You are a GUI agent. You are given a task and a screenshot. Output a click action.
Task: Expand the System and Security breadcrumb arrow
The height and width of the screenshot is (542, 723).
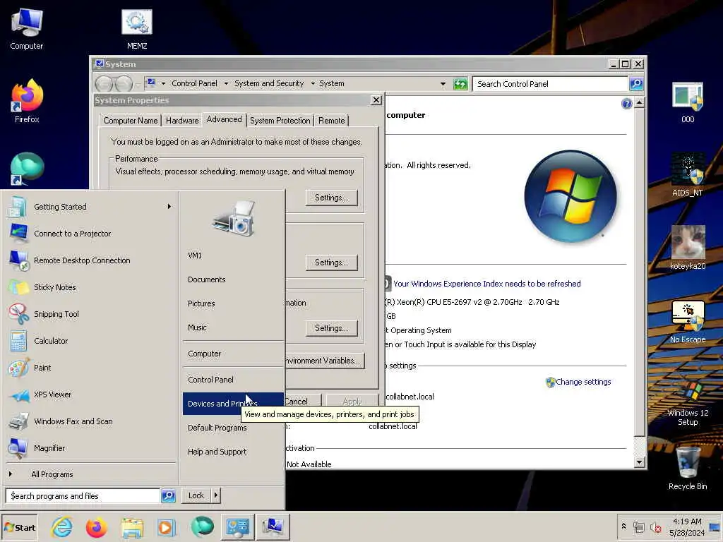tap(313, 83)
